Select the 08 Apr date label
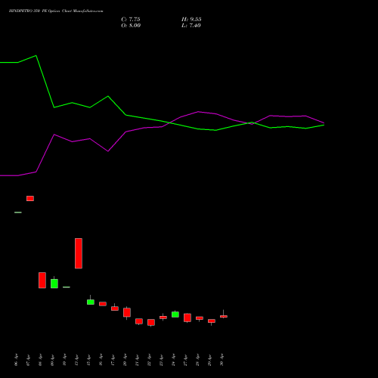Viewport: 378px width, 378px height. (x=41, y=360)
